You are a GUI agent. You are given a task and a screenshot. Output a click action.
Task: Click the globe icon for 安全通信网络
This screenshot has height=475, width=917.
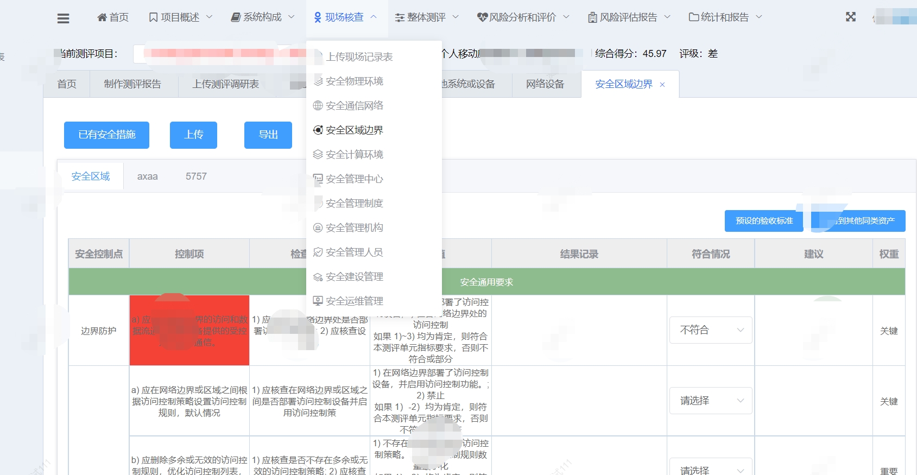[x=318, y=106]
